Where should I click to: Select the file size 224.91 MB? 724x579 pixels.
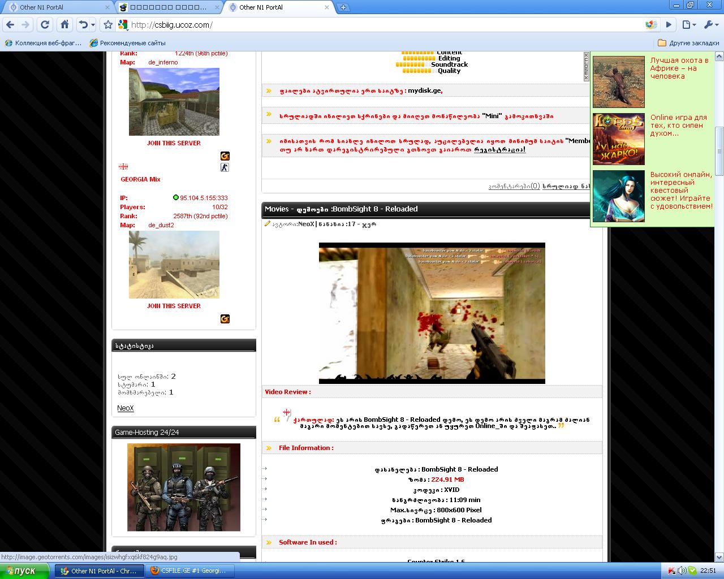click(x=447, y=479)
